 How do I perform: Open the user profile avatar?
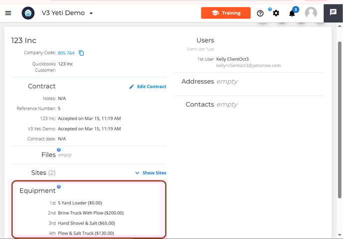pyautogui.click(x=311, y=13)
